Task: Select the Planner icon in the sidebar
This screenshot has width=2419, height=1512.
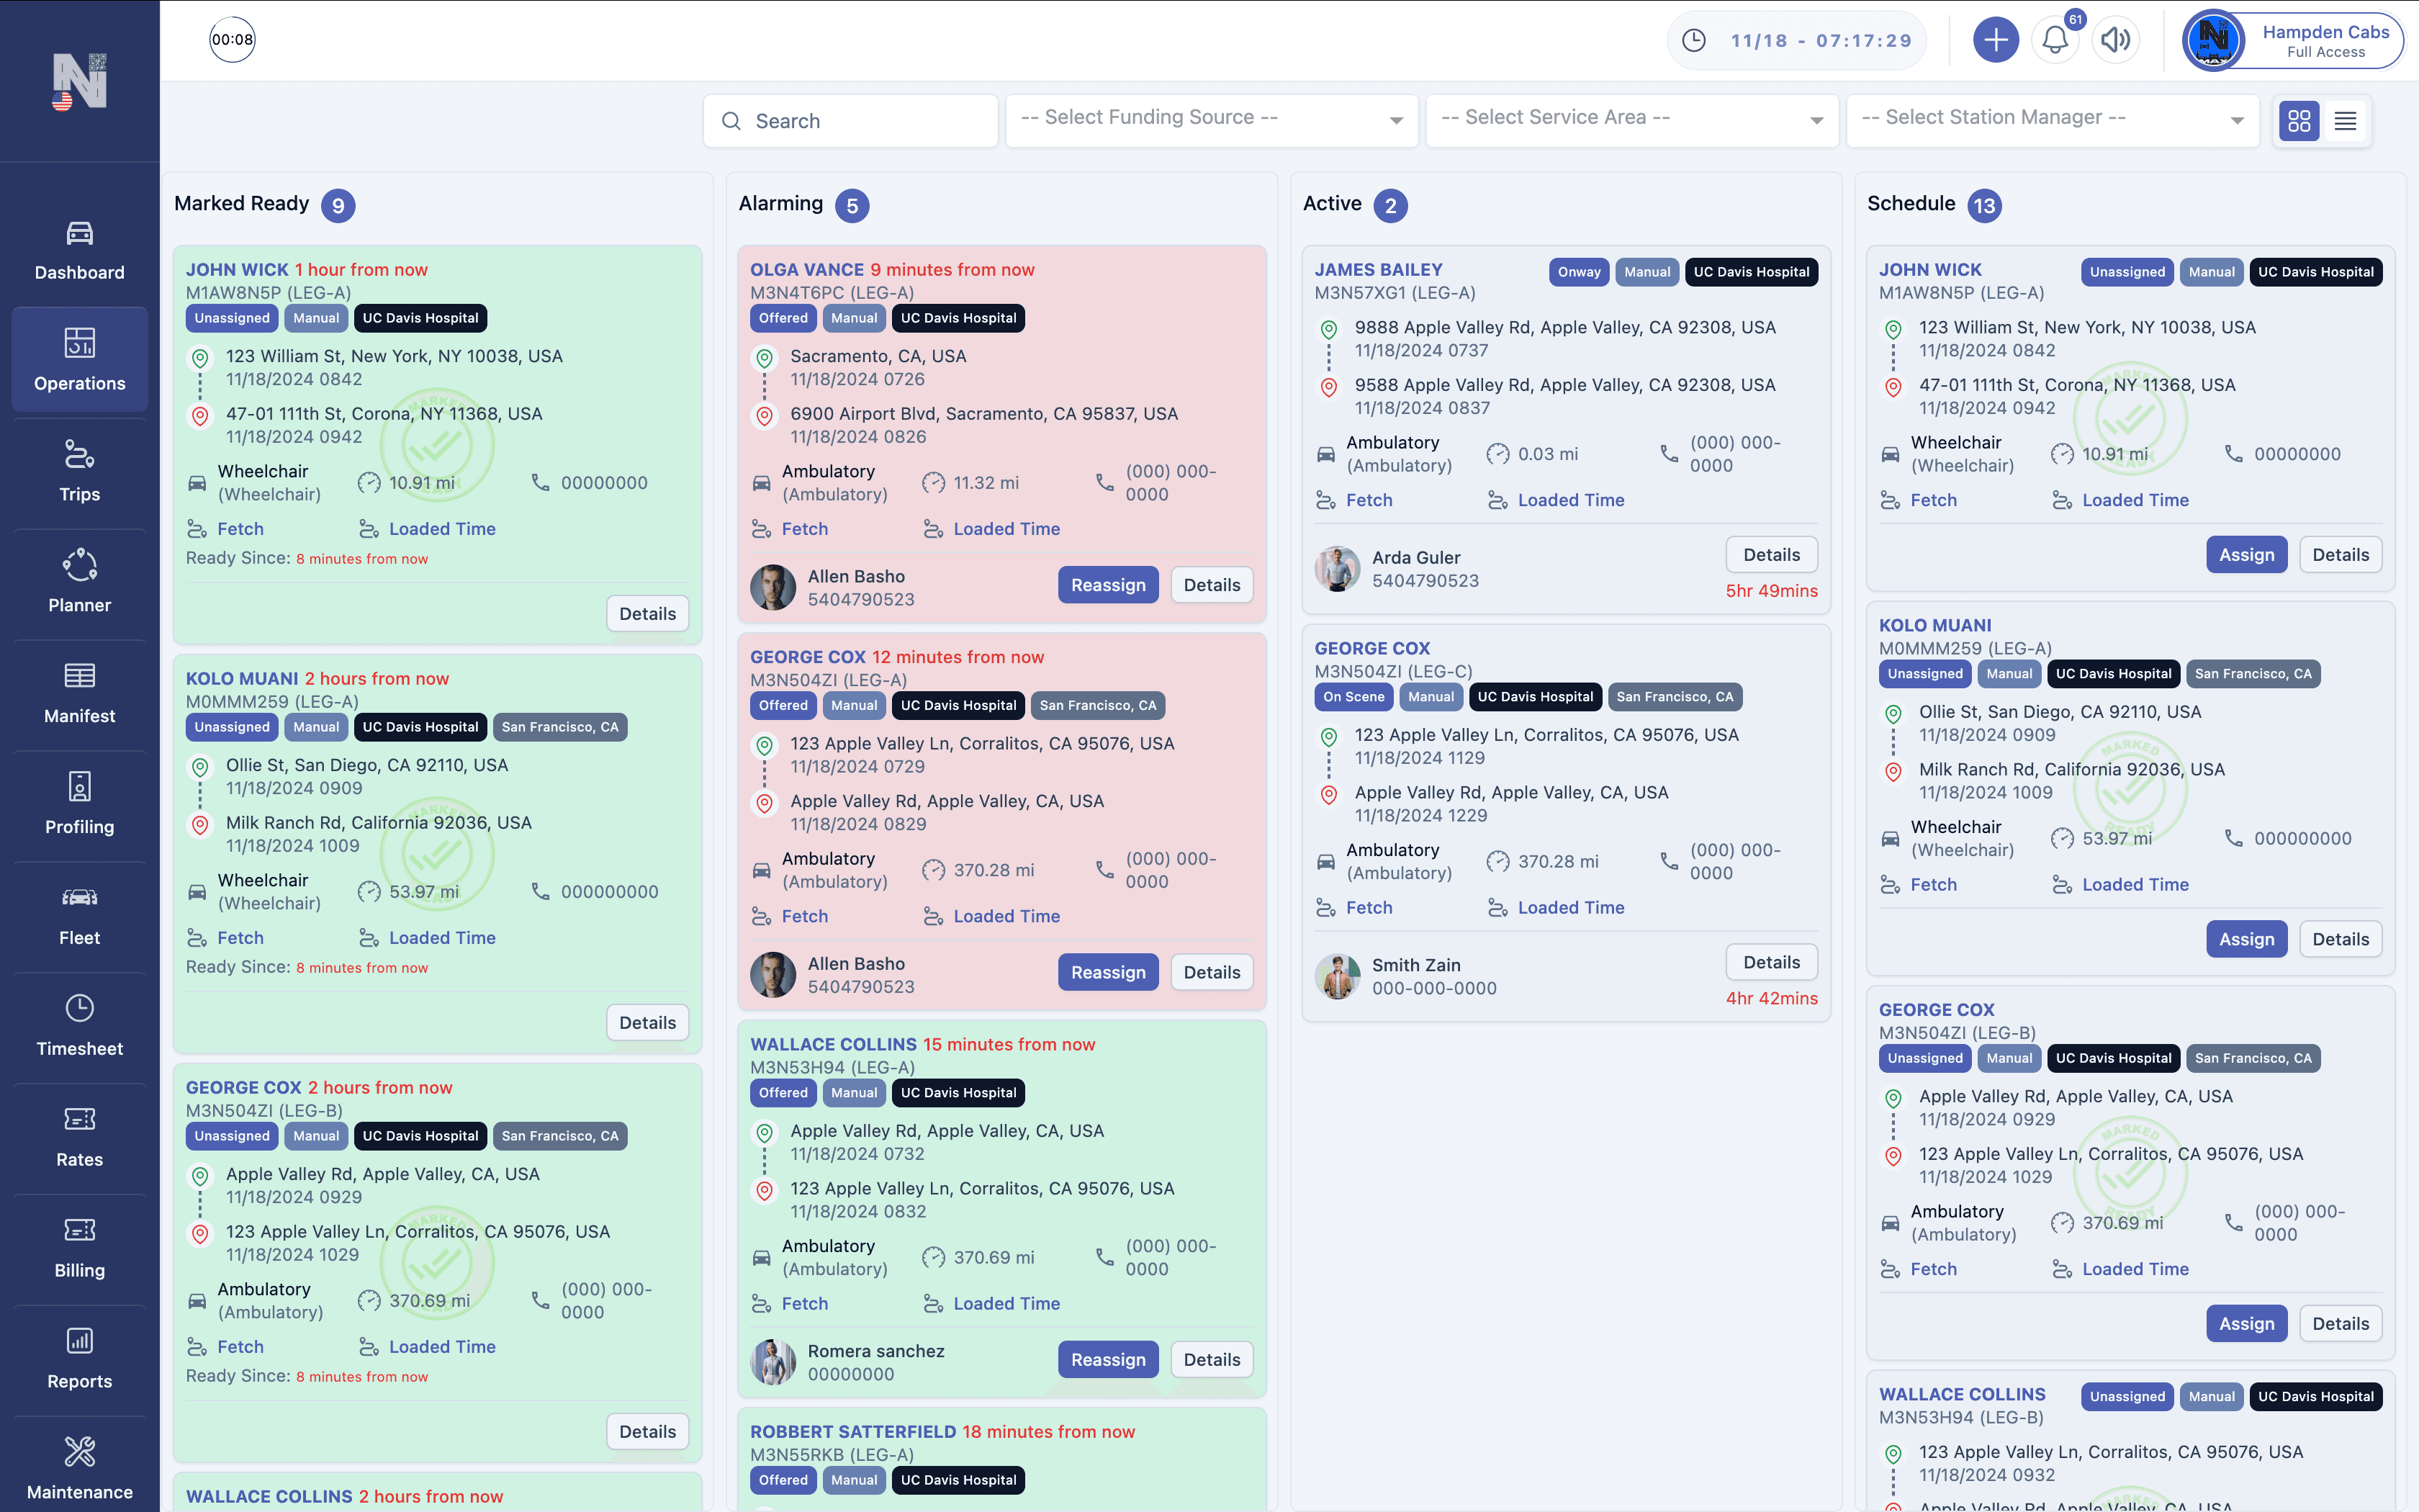Action: (x=80, y=566)
